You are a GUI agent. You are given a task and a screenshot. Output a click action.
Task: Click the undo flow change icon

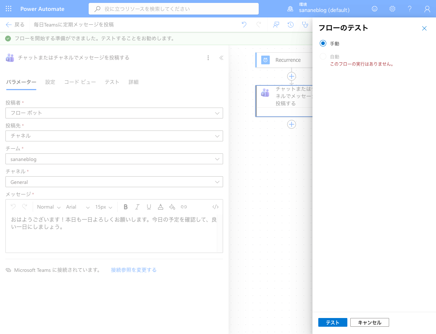[x=244, y=25]
